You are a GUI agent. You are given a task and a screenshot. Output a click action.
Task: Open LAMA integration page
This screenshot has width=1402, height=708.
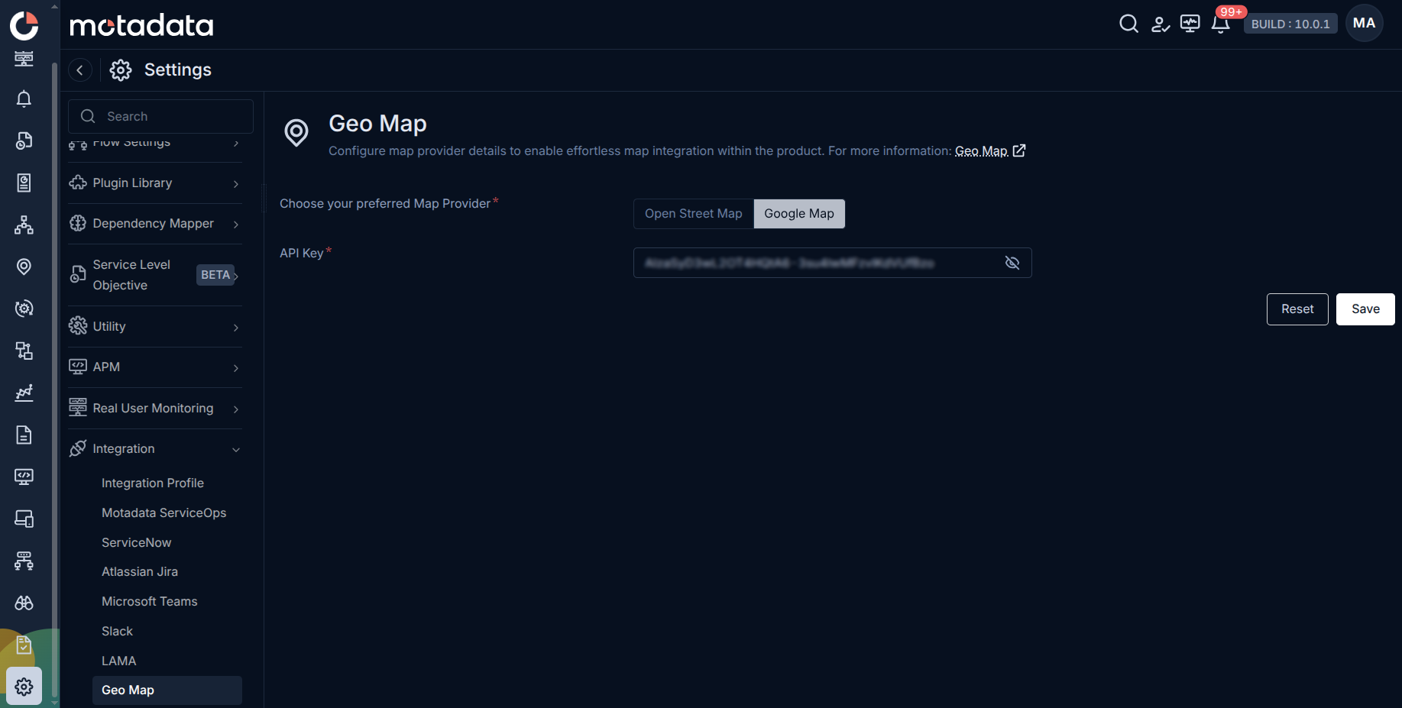(119, 661)
